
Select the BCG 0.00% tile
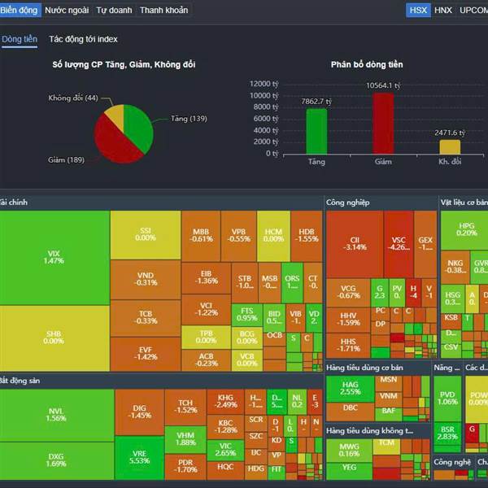tap(246, 338)
